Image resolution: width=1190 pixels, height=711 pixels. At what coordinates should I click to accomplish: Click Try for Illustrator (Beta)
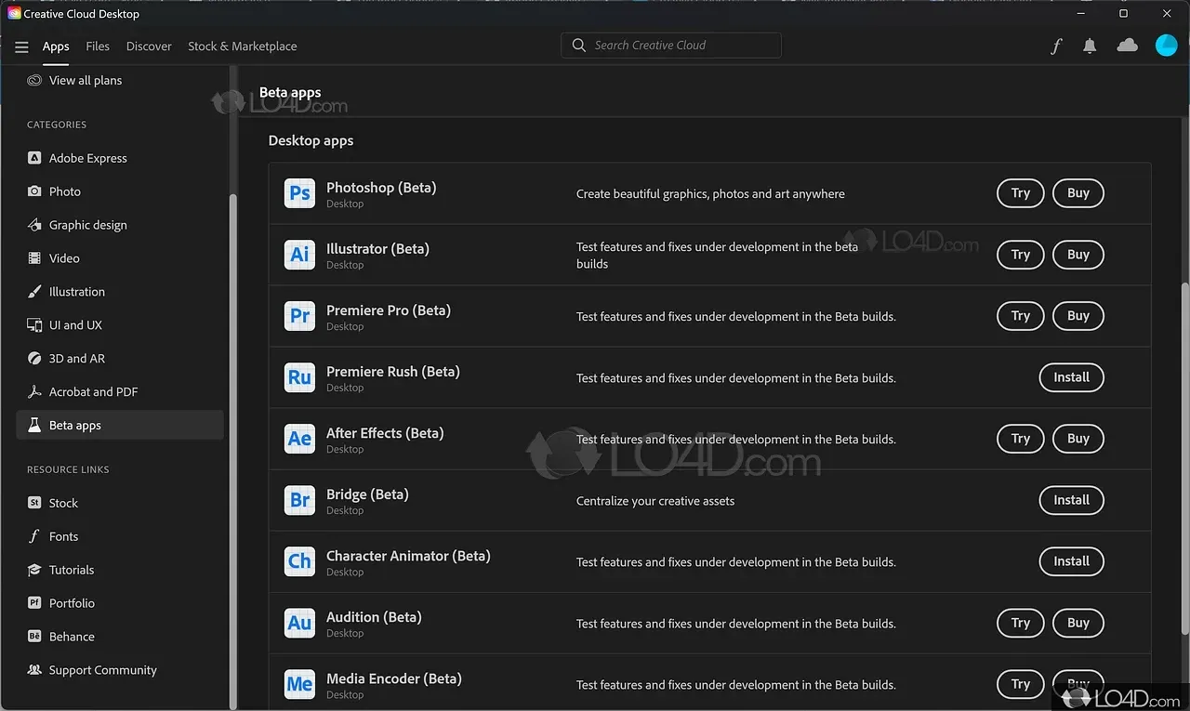click(x=1021, y=255)
